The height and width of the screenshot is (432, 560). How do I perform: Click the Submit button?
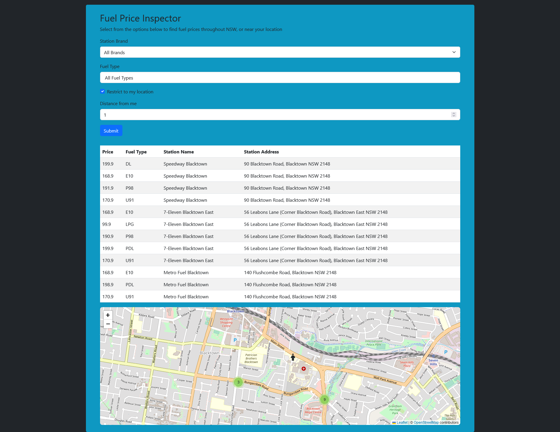(111, 131)
